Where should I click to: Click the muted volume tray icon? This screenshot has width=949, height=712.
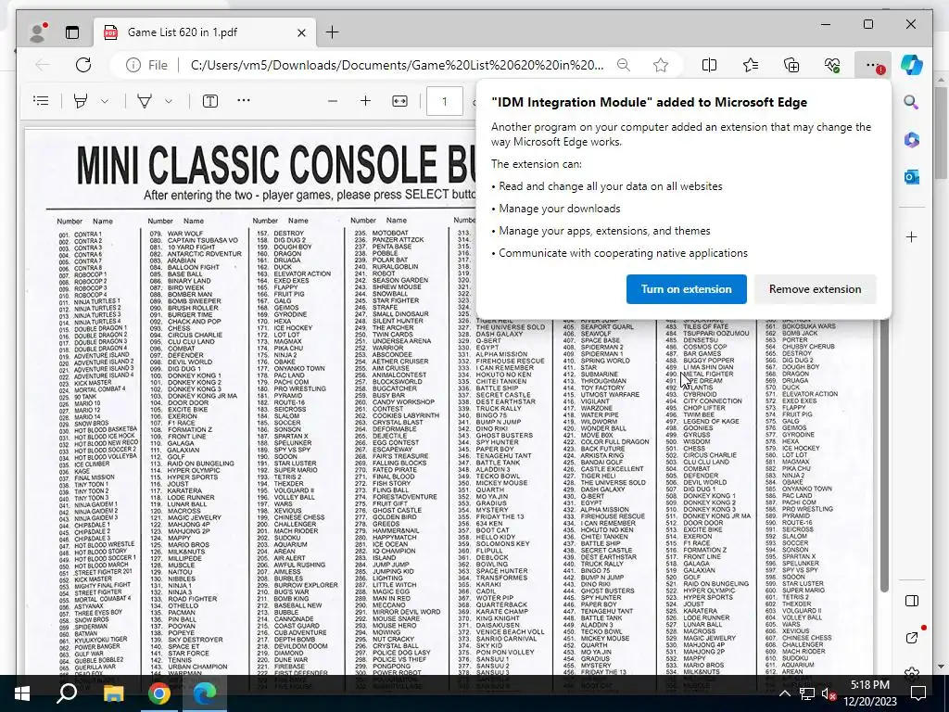pos(829,693)
